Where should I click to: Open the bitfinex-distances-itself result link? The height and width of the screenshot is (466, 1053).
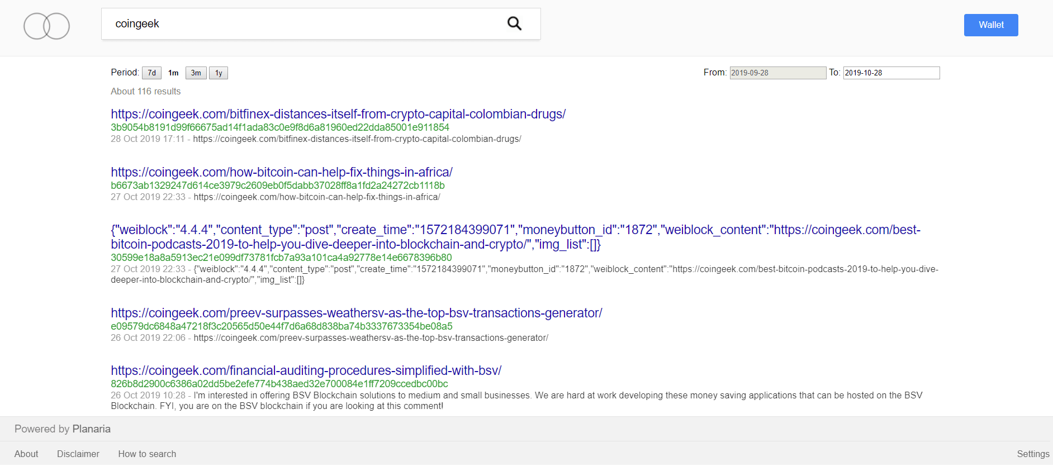coord(338,114)
